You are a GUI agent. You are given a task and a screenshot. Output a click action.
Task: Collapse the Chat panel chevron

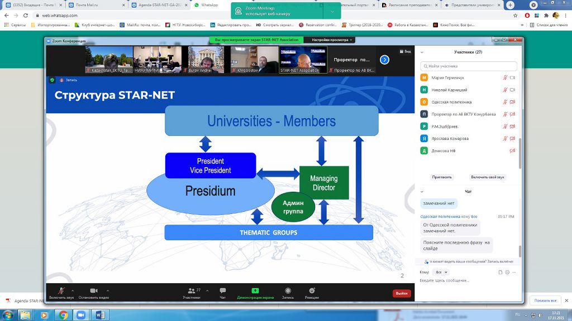click(422, 192)
